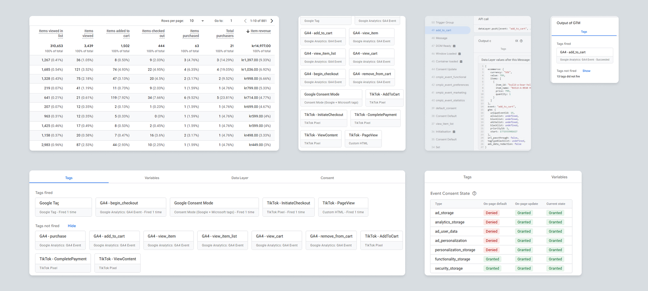
Task: Click the analytics_storage consent type row
Action: click(x=501, y=222)
